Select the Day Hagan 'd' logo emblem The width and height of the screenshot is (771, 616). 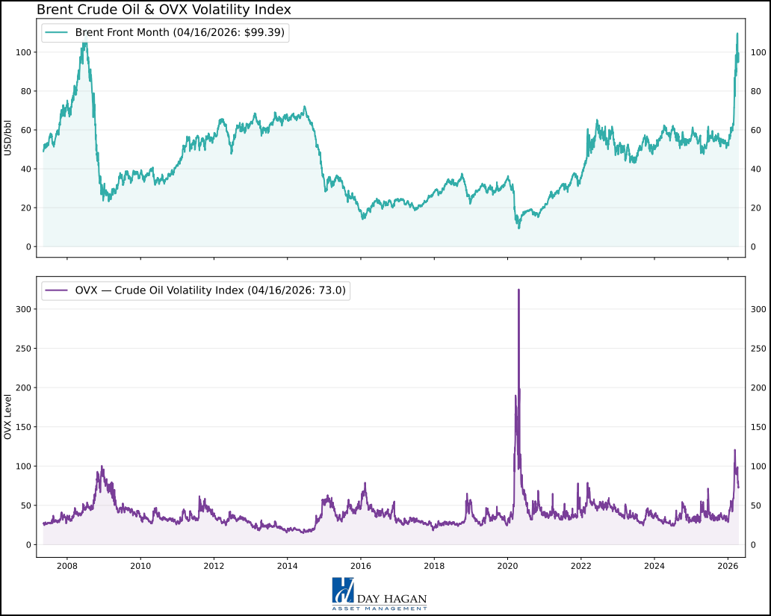[344, 591]
